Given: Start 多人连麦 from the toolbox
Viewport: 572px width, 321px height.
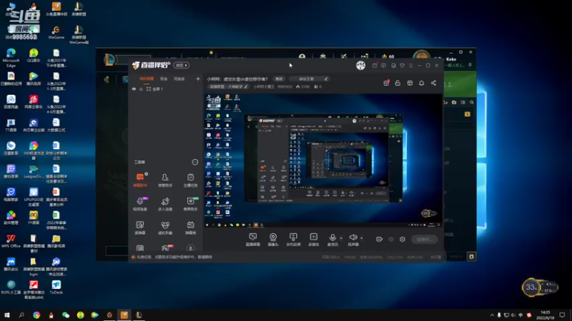Looking at the screenshot, I should click(x=165, y=204).
